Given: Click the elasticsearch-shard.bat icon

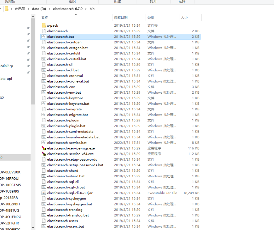Looking at the screenshot, I should [x=44, y=176].
